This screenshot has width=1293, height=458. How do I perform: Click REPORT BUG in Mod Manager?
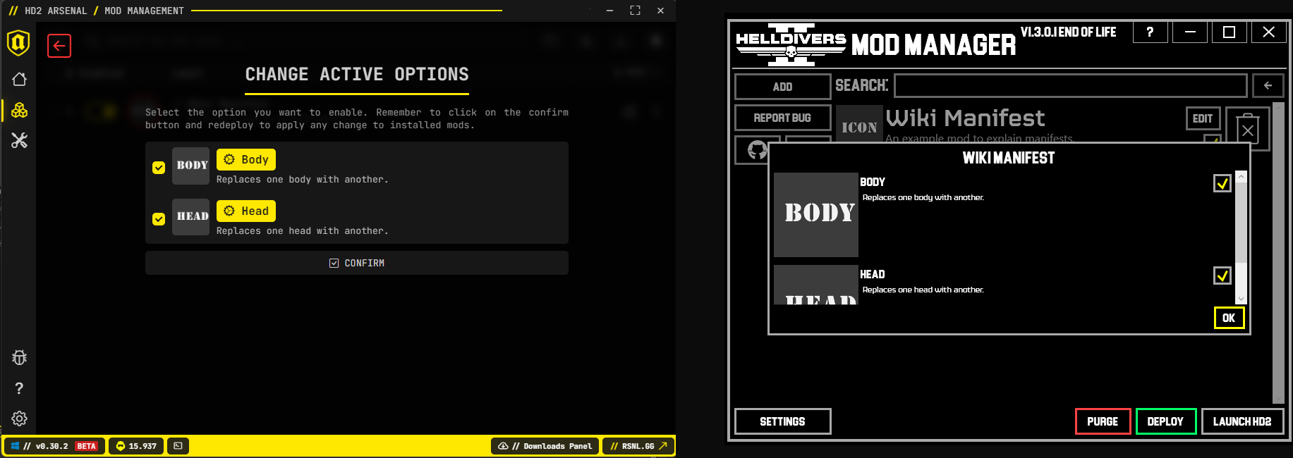pyautogui.click(x=782, y=118)
